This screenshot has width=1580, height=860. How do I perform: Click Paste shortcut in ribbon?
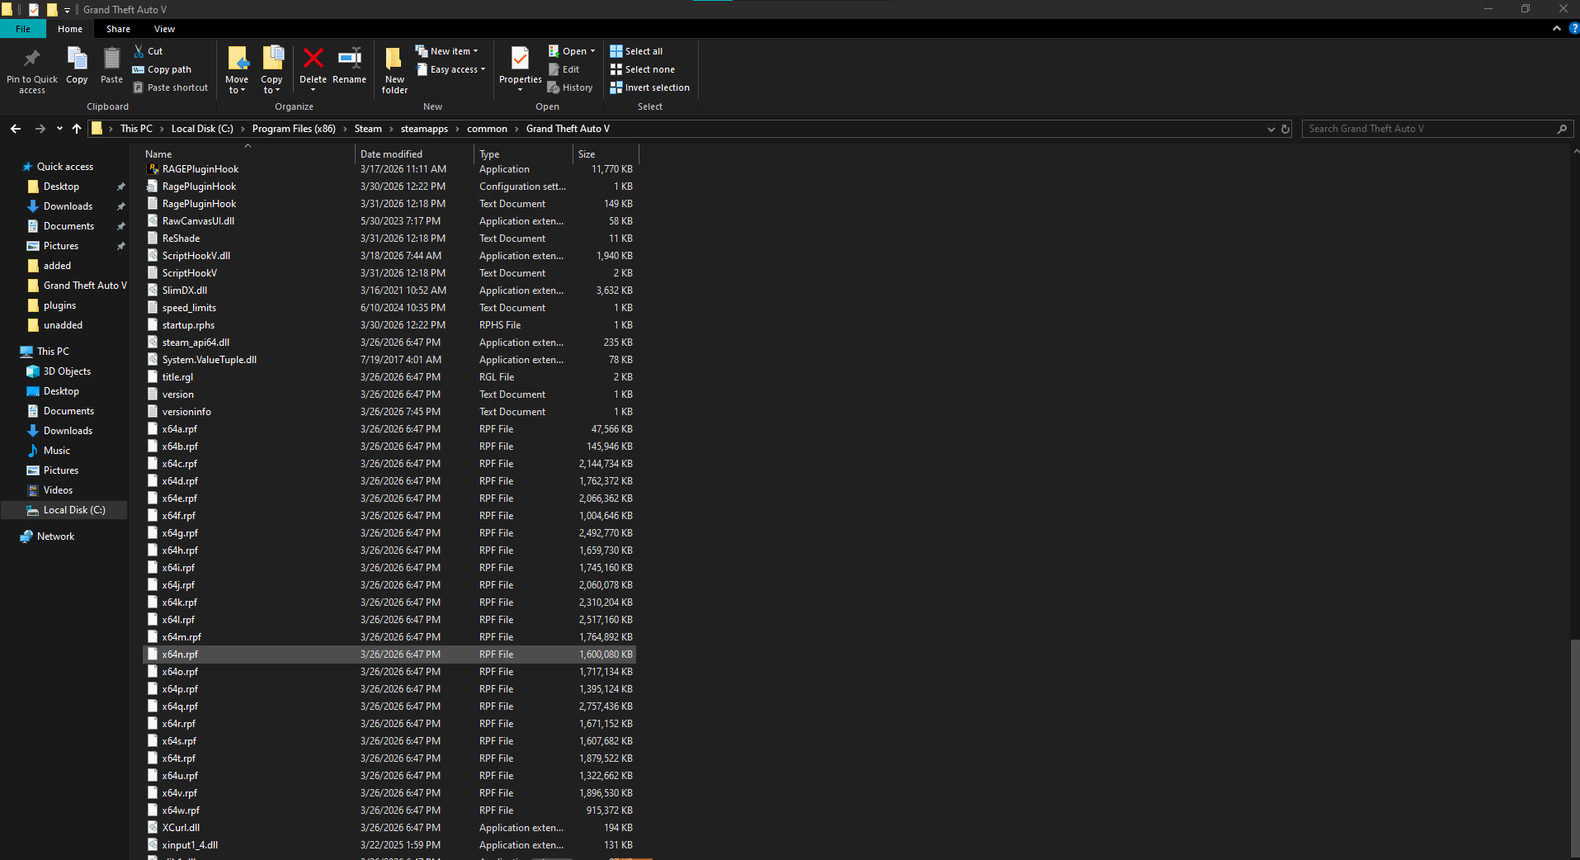(171, 87)
